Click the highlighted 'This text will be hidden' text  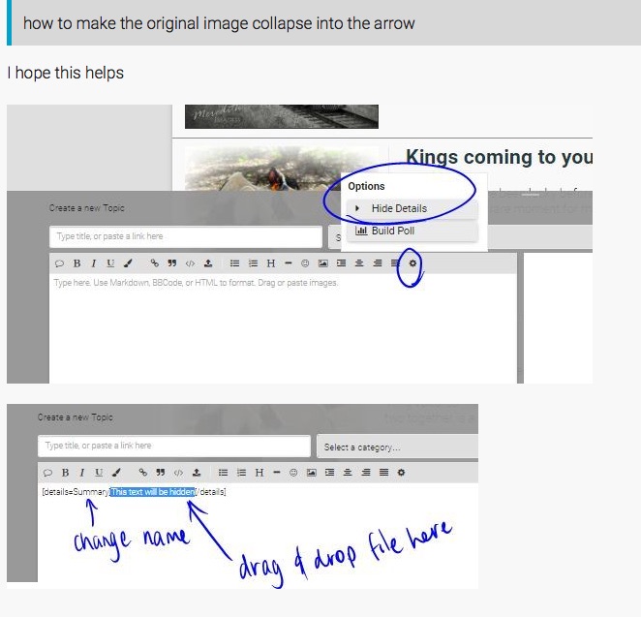tap(153, 492)
